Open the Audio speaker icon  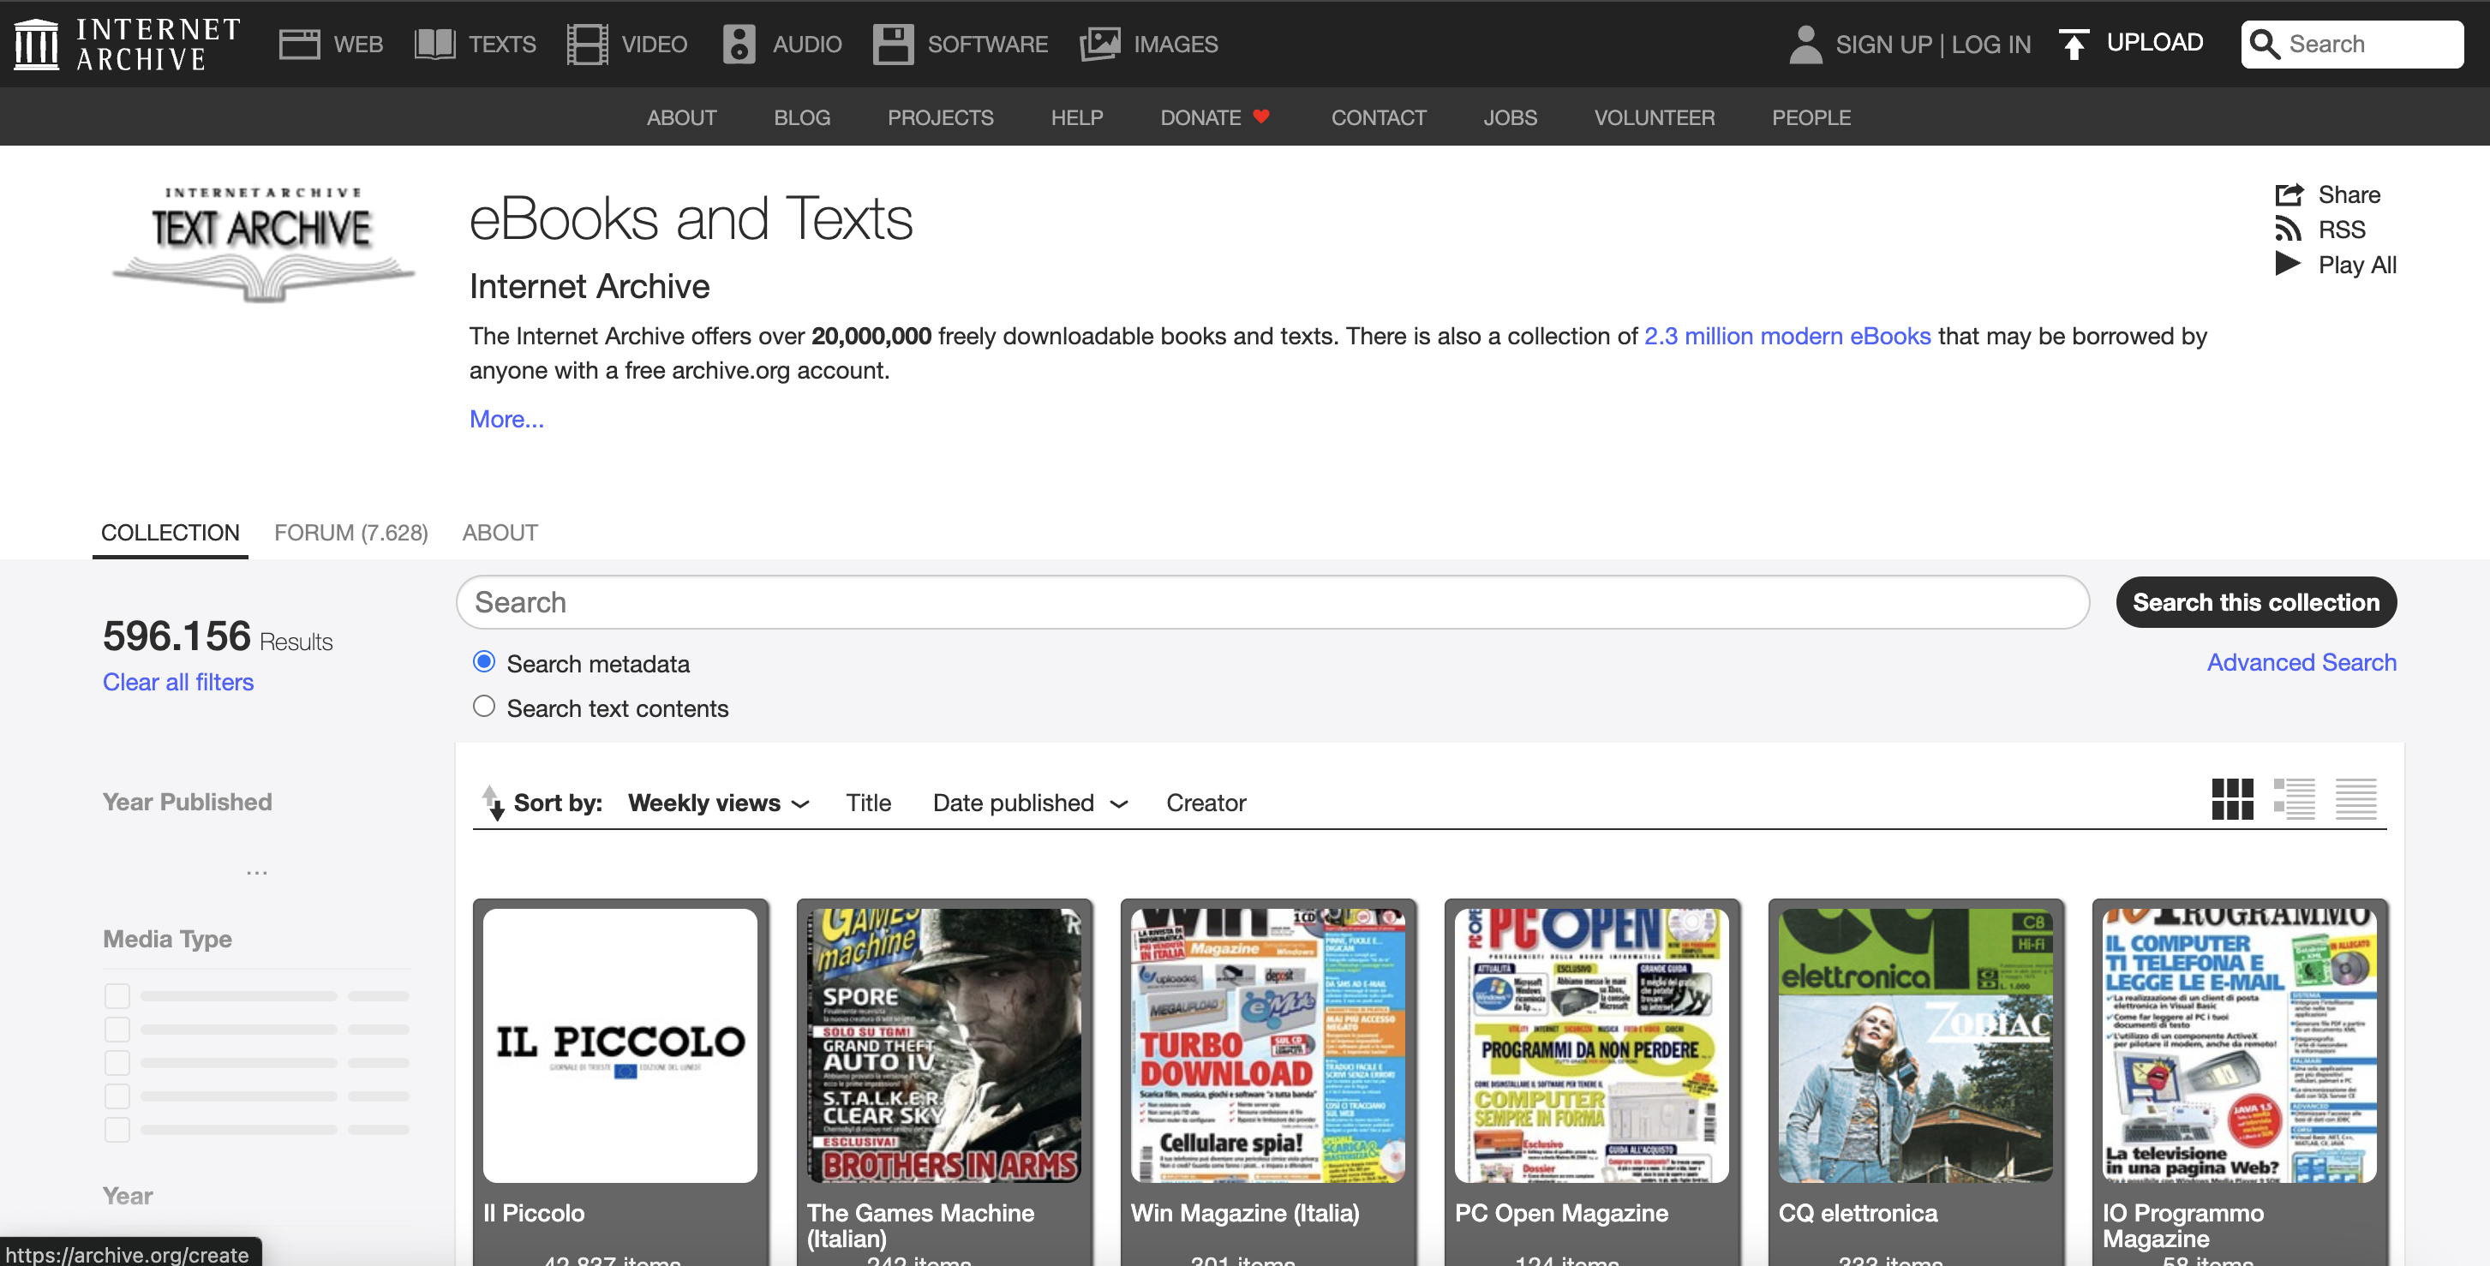739,45
